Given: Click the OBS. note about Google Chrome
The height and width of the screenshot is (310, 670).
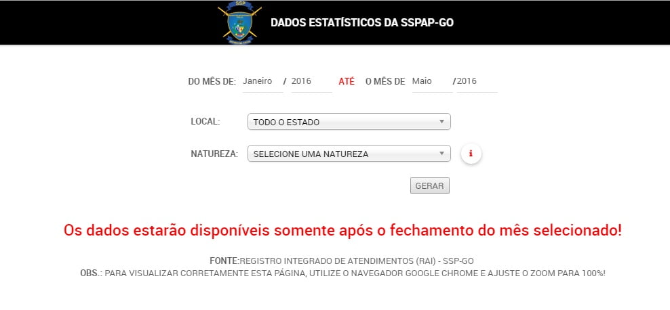Looking at the screenshot, I should click(x=342, y=273).
